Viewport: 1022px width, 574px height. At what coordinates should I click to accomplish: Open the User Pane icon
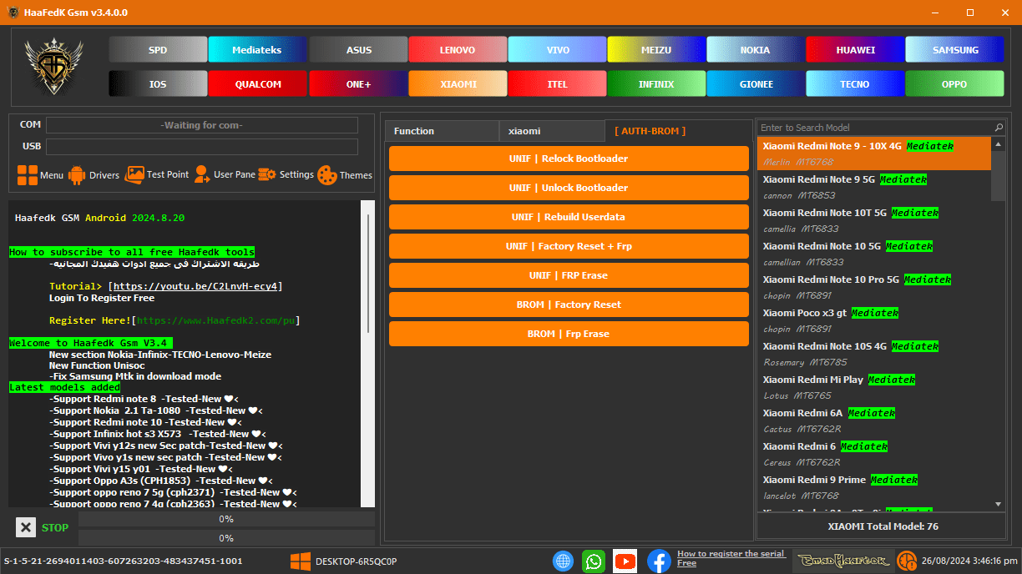point(201,174)
